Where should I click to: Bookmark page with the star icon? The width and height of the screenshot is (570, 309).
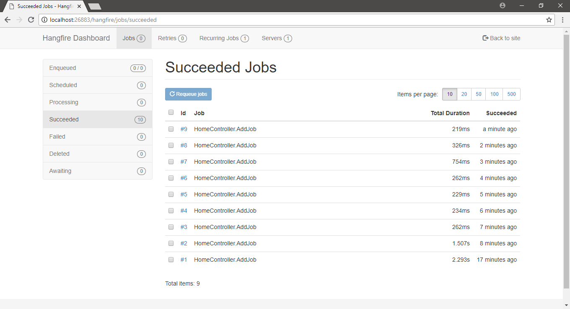click(x=549, y=20)
